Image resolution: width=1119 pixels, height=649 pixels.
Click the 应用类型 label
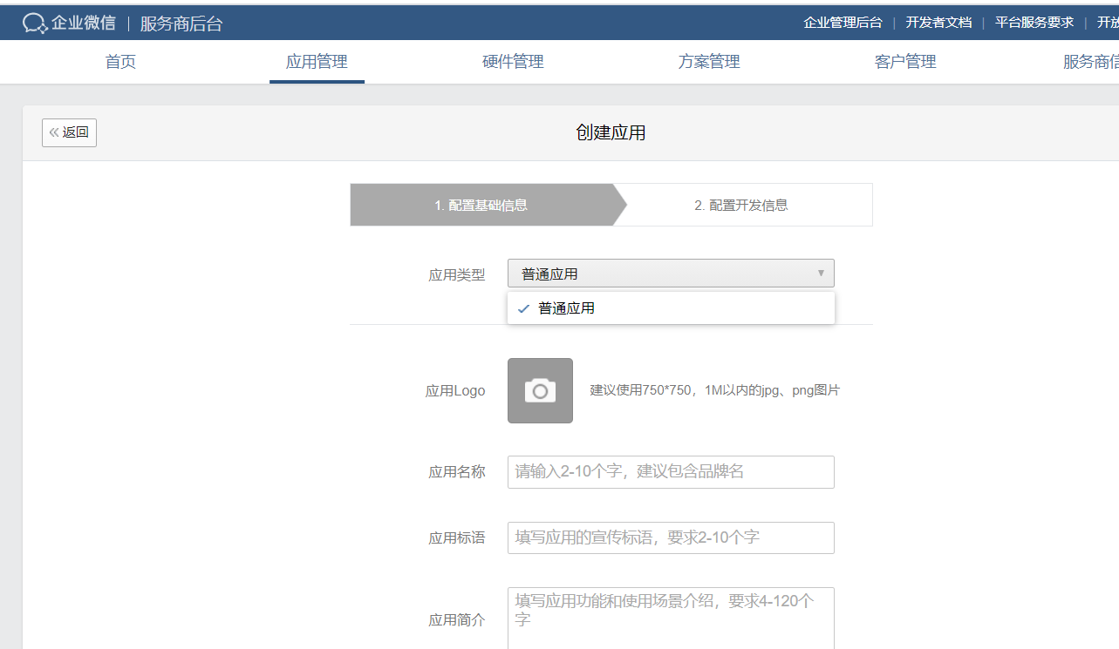coord(457,274)
